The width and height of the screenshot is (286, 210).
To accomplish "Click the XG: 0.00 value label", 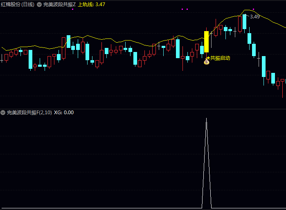I will click(64, 113).
